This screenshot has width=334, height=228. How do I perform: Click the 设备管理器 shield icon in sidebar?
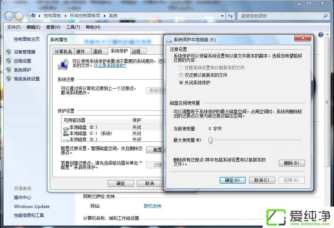click(9, 52)
